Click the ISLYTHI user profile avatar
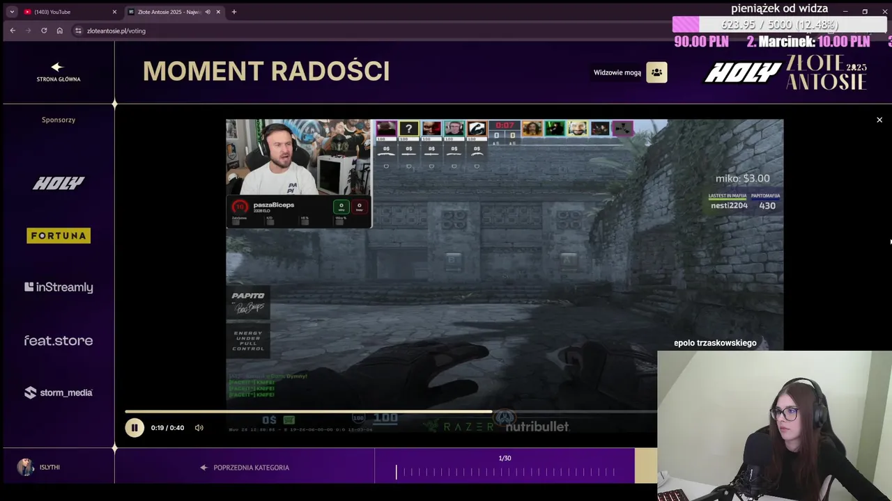Viewport: 892px width, 501px height. click(26, 467)
